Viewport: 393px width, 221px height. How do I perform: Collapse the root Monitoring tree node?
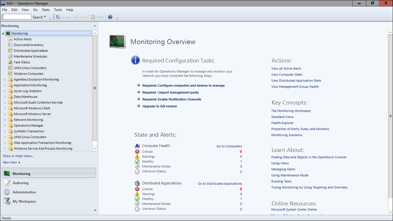tap(3, 33)
